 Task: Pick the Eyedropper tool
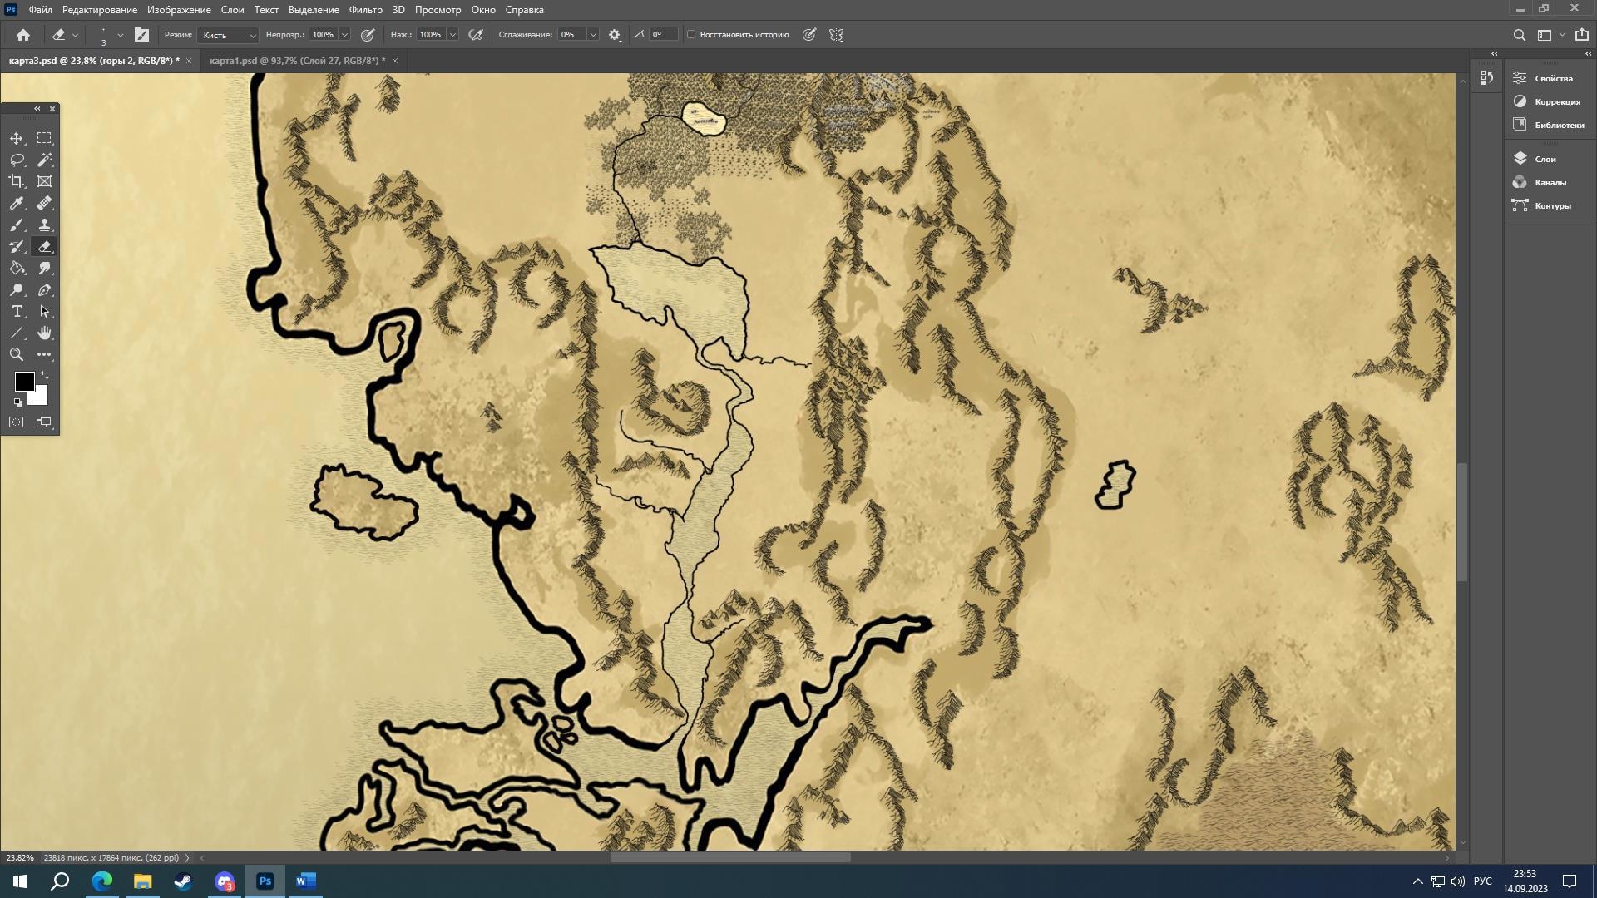[x=17, y=203]
